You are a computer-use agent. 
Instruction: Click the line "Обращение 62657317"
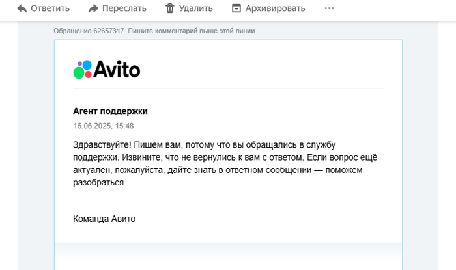89,31
